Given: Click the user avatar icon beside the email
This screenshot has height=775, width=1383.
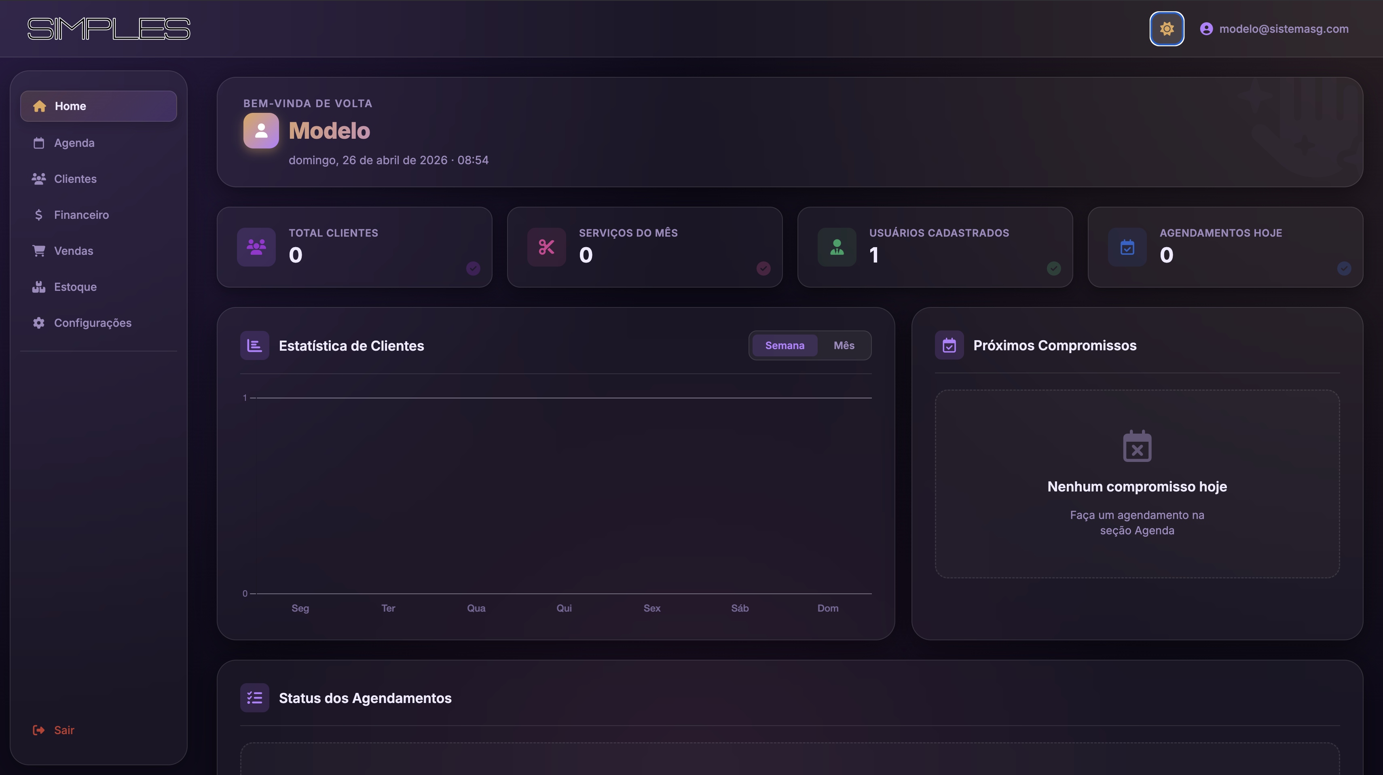Looking at the screenshot, I should (x=1206, y=29).
